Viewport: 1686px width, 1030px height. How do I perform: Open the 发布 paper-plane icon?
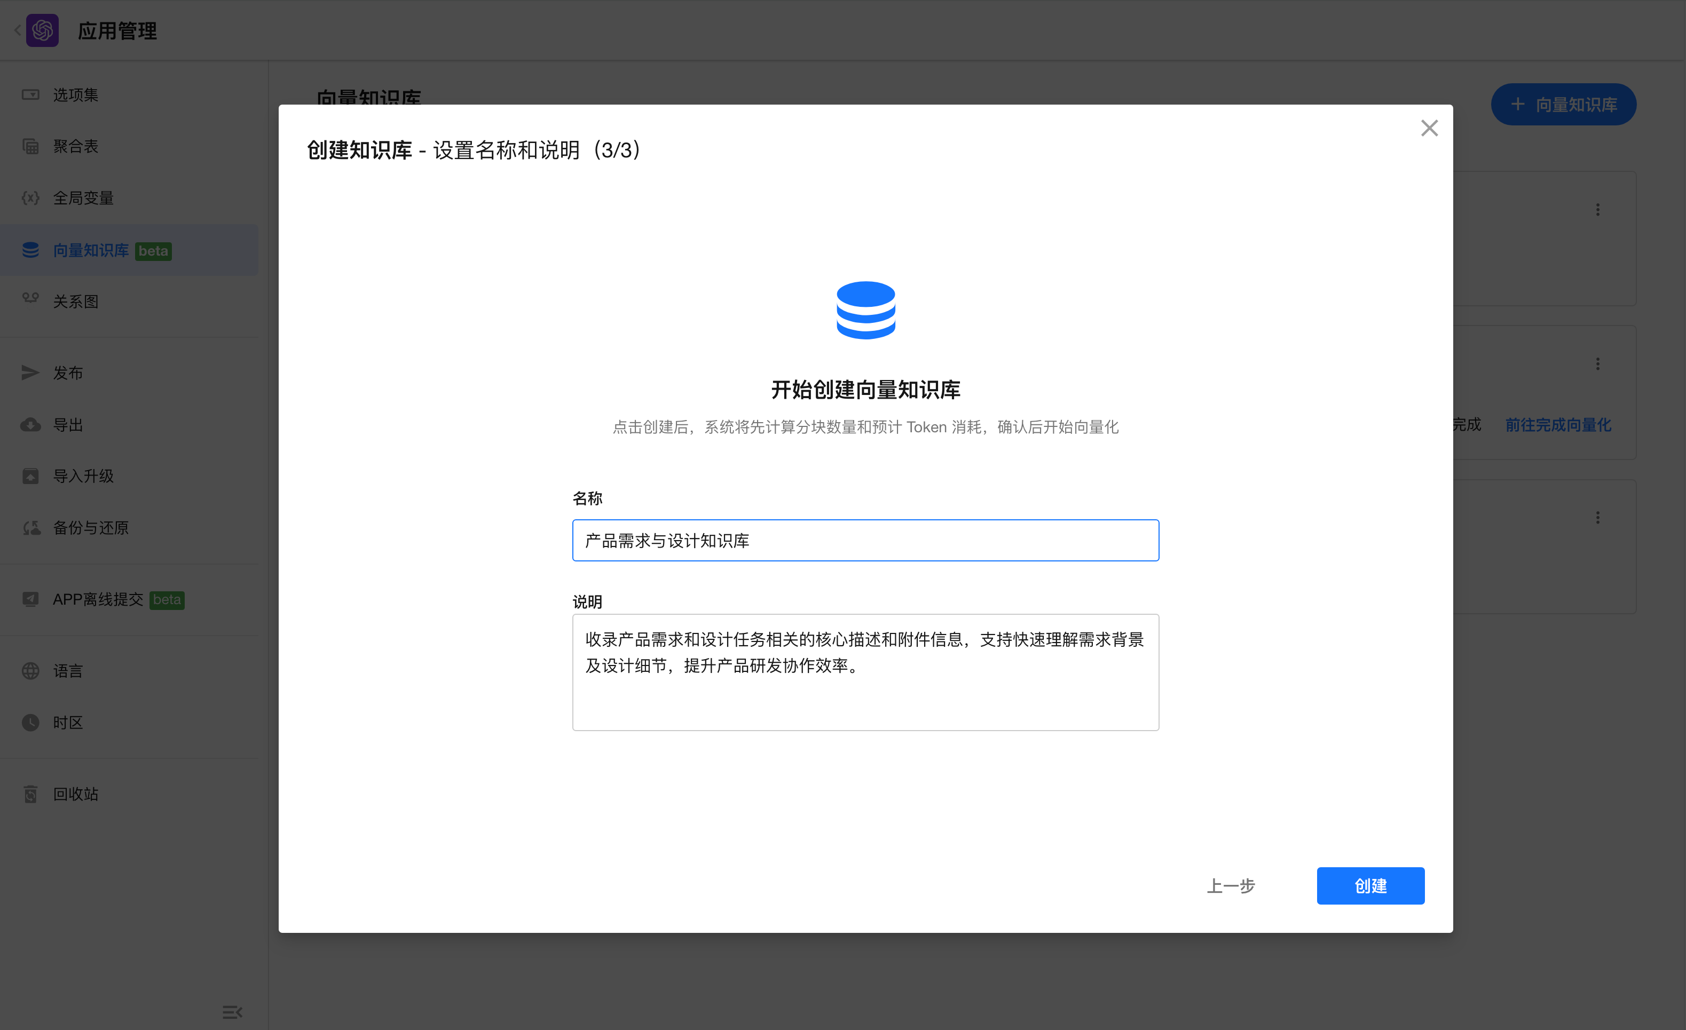coord(30,373)
